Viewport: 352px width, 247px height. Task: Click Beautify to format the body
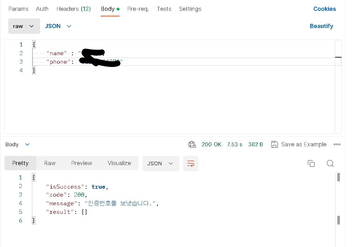click(x=321, y=26)
